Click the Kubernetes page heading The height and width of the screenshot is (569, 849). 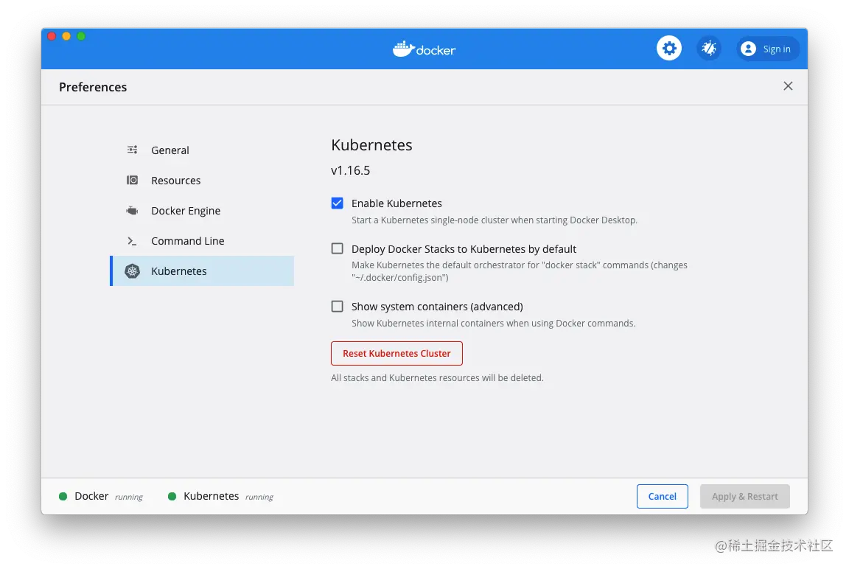point(371,145)
